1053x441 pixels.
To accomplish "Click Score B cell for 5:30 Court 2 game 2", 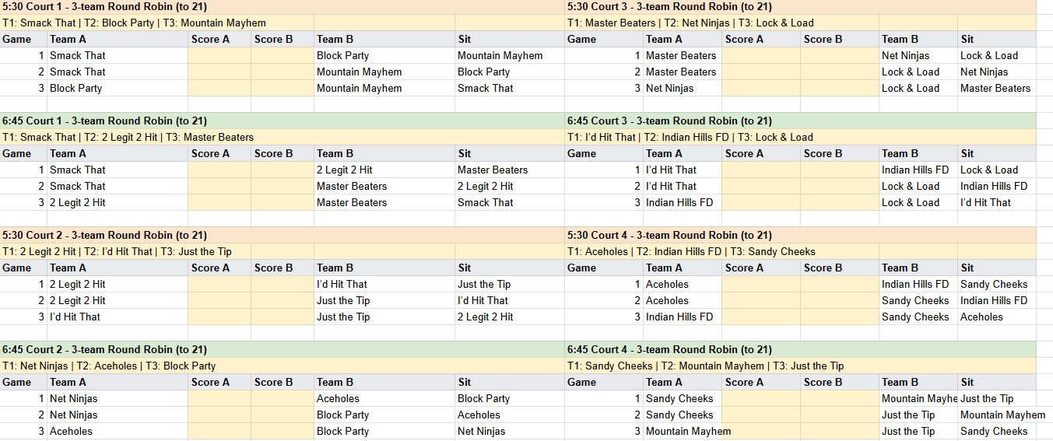I will [x=283, y=300].
